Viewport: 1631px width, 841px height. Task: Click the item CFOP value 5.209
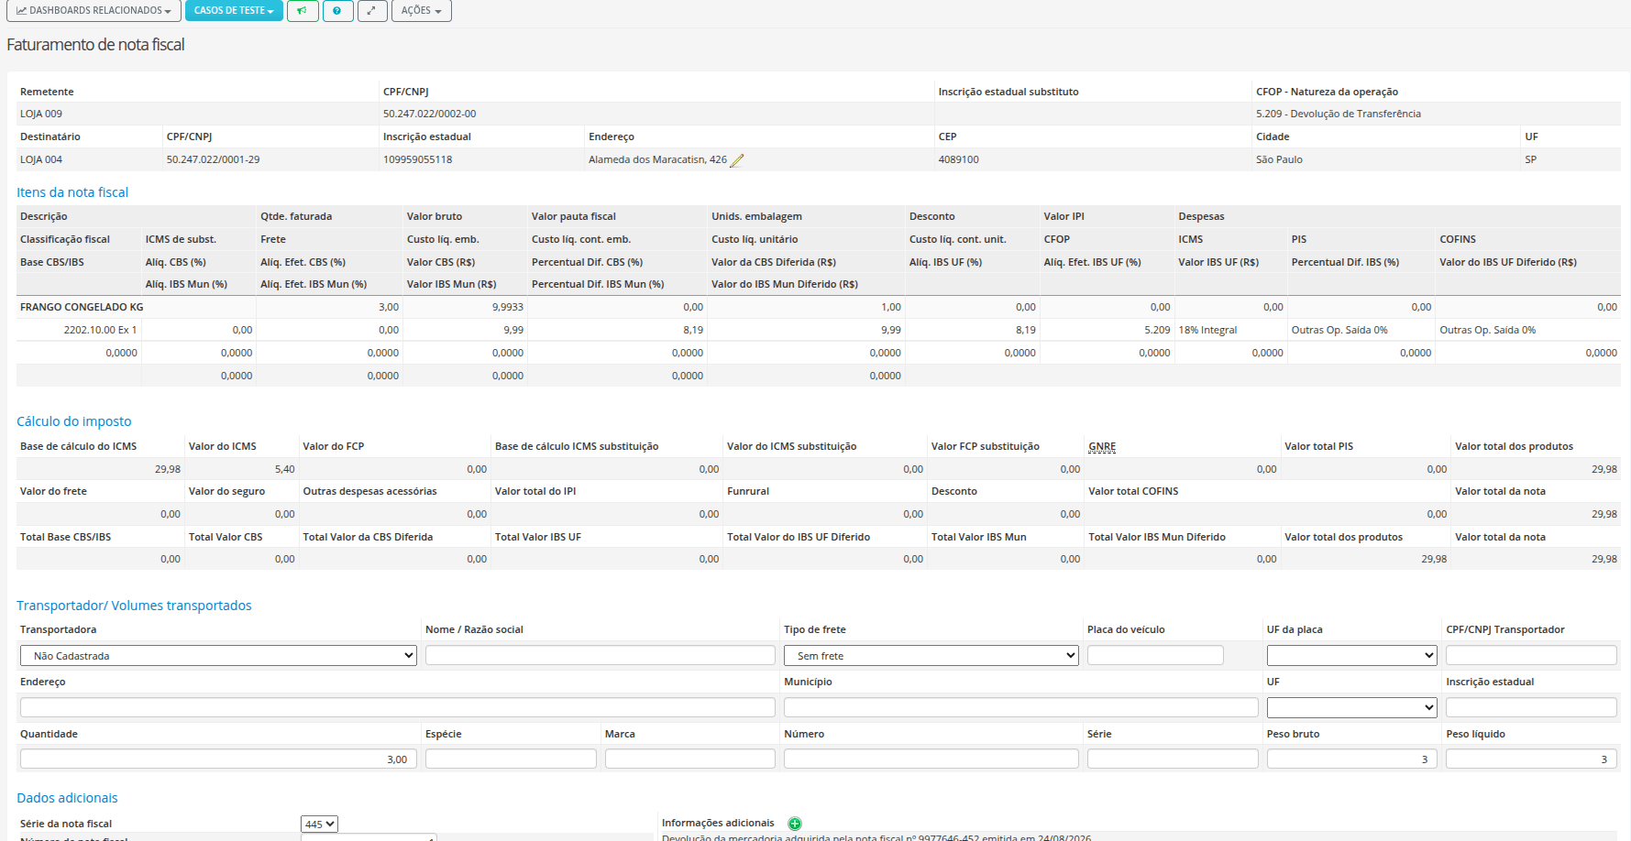[x=1157, y=331]
